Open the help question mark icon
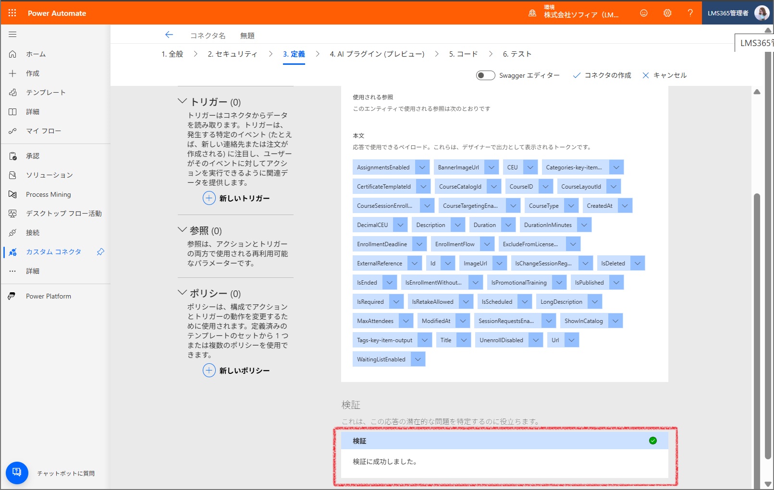774x490 pixels. click(690, 13)
